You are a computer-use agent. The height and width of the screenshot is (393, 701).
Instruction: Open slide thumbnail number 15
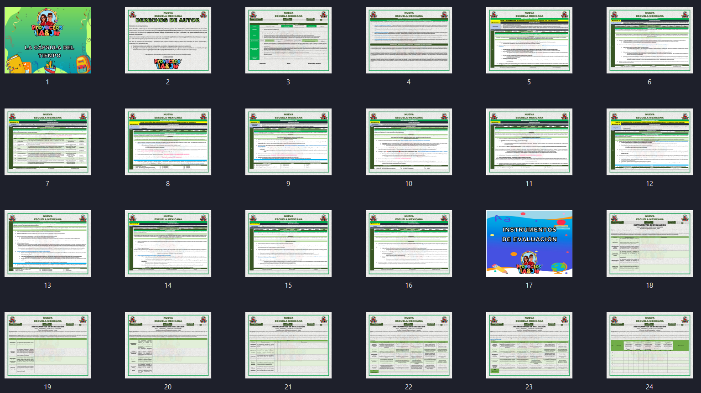[288, 243]
